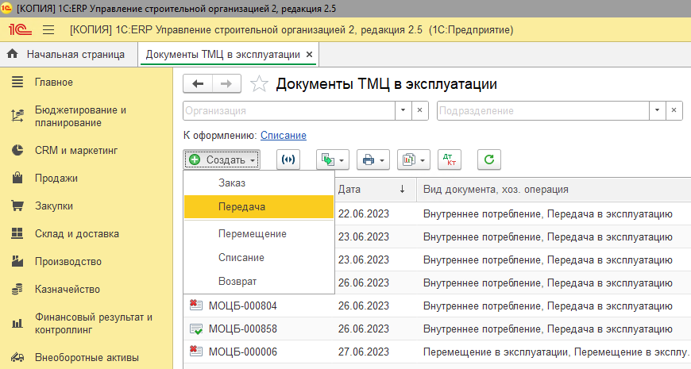Viewport: 691px width, 369px height.
Task: Click the Списание link next to К оформлению
Action: (x=283, y=136)
